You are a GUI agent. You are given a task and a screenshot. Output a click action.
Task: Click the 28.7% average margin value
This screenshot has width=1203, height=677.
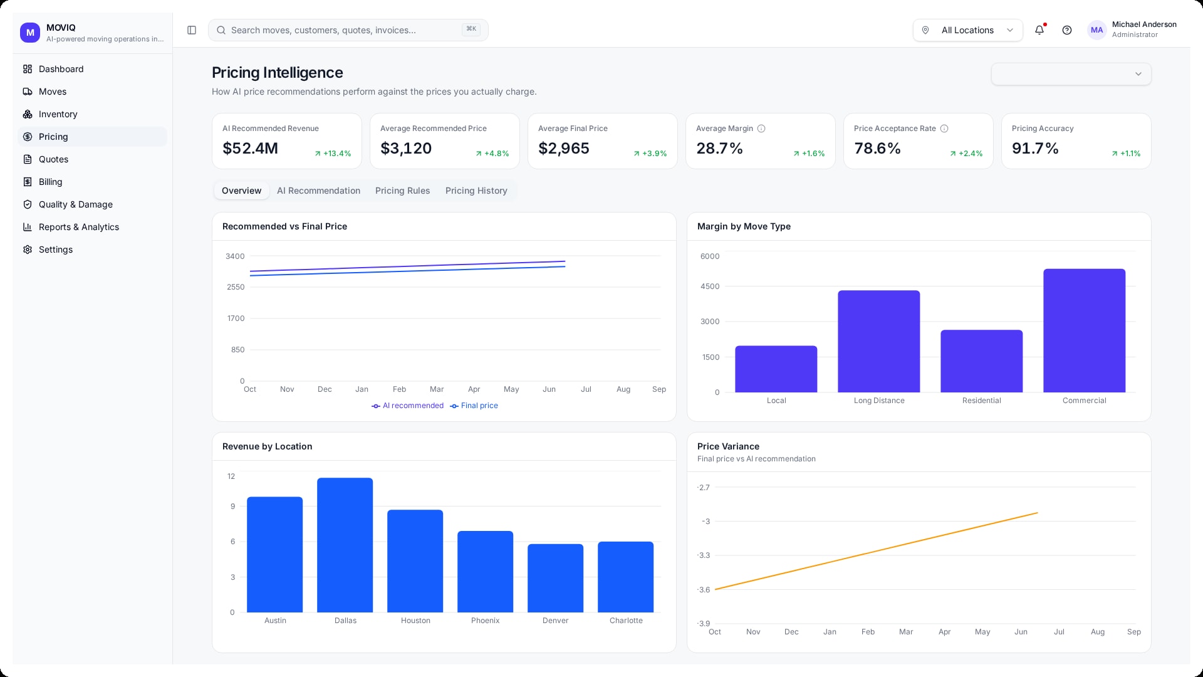[719, 149]
